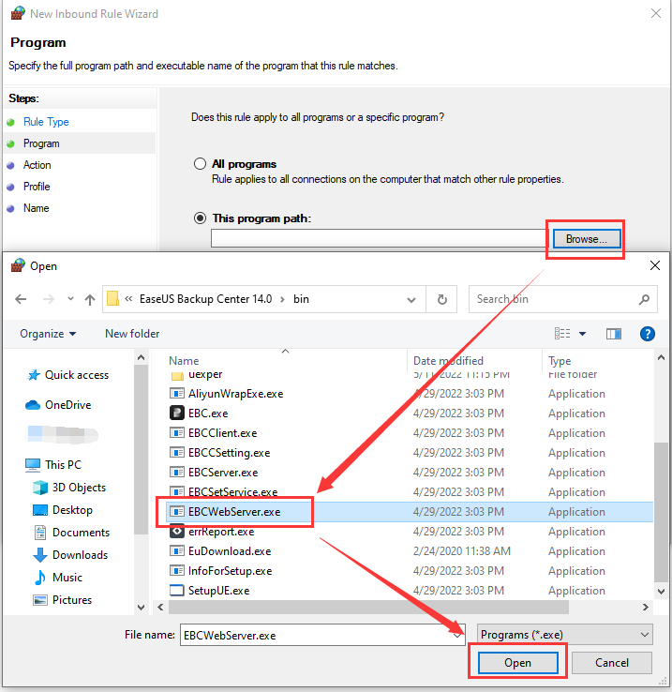Select EBCSetService.exe in the file list
Screen dimensions: 672x692
point(232,491)
